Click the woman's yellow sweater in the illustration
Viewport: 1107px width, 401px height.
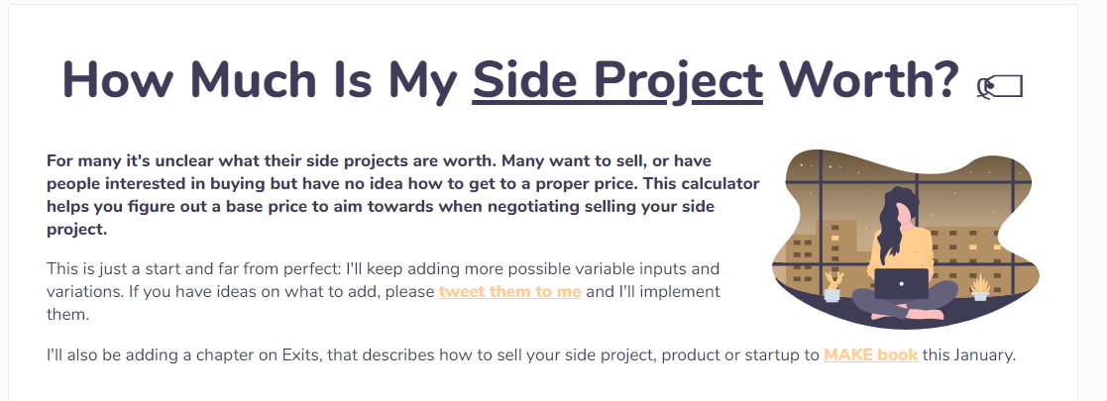tap(917, 248)
